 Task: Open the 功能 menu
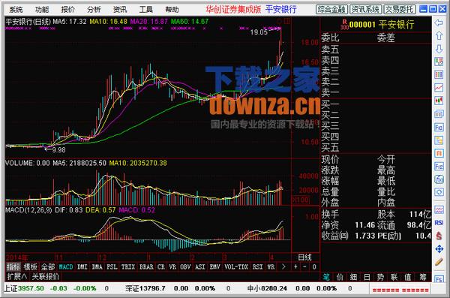coord(42,10)
